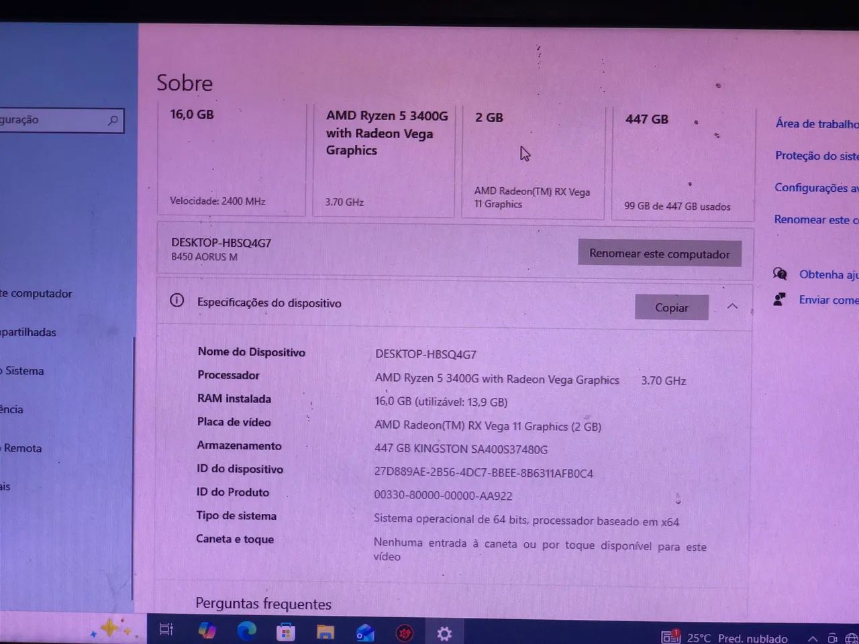Open the news widget icon near weather
The image size is (859, 644).
click(670, 637)
